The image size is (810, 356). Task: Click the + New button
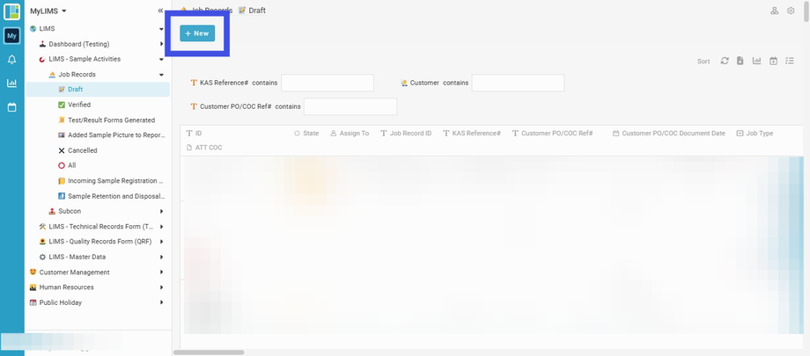click(x=197, y=33)
